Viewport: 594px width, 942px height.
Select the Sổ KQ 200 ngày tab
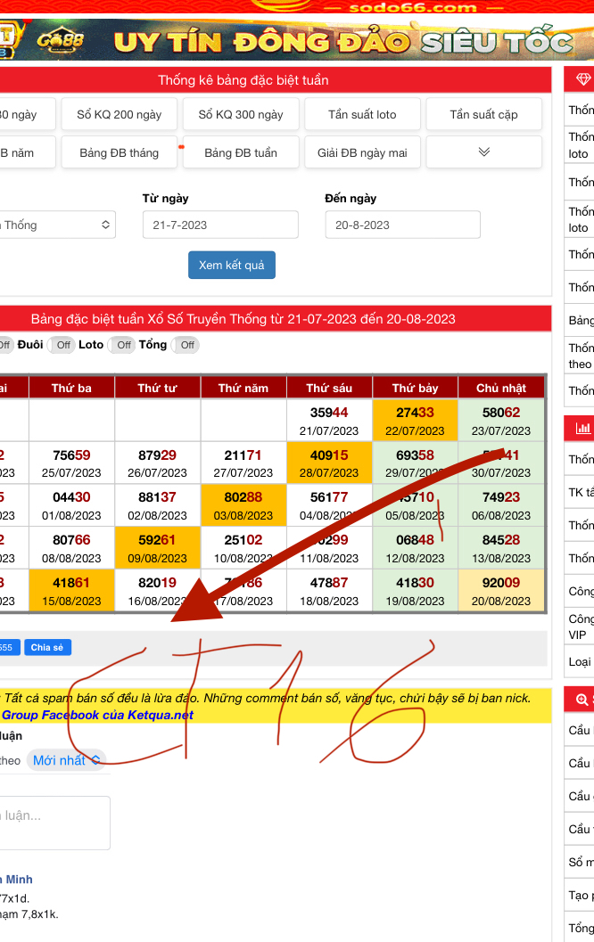pyautogui.click(x=120, y=114)
